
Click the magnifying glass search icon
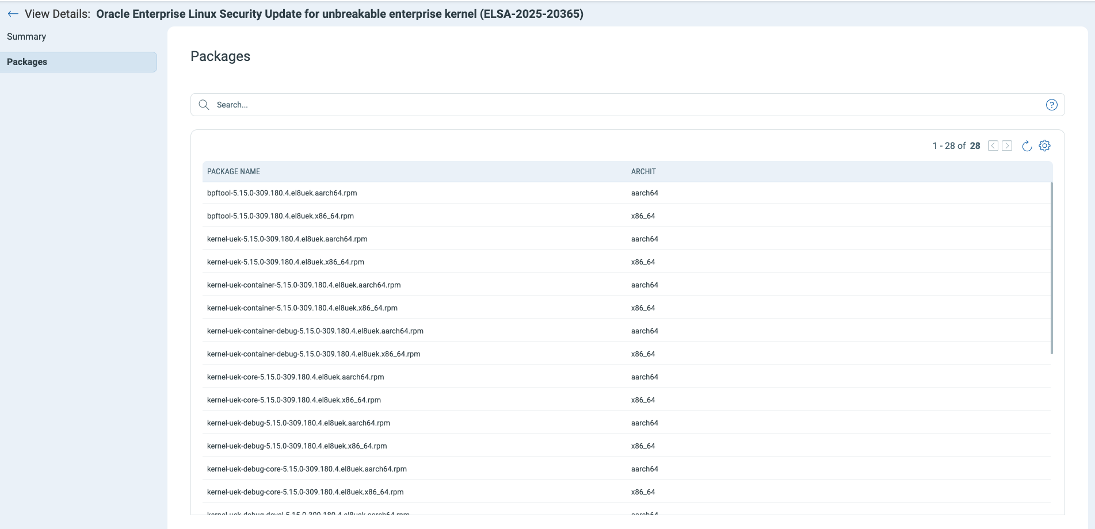click(x=204, y=105)
